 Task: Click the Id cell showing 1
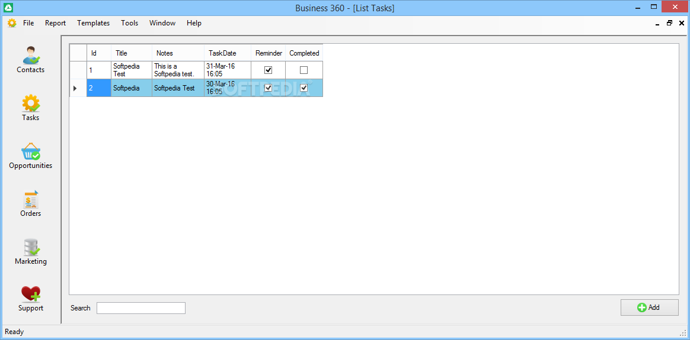(x=99, y=70)
